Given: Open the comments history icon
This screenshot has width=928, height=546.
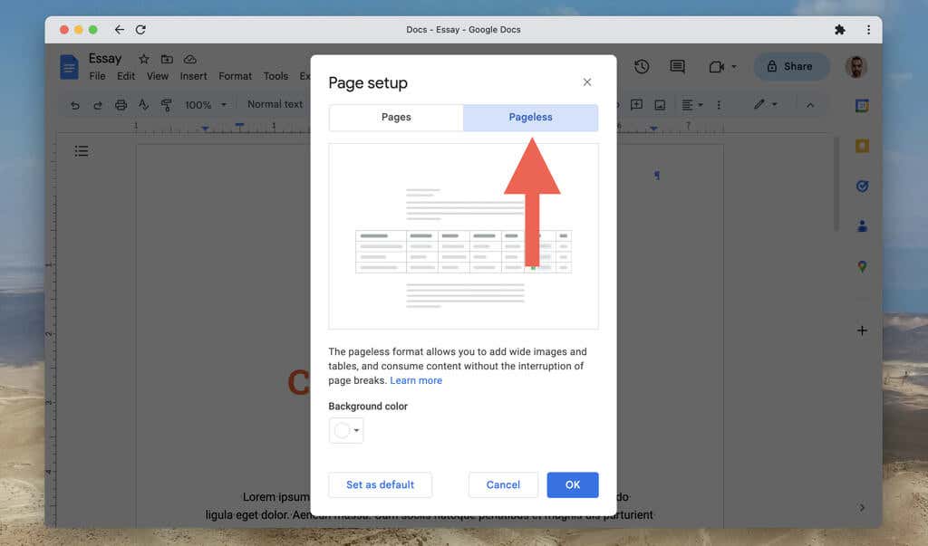Looking at the screenshot, I should click(677, 66).
